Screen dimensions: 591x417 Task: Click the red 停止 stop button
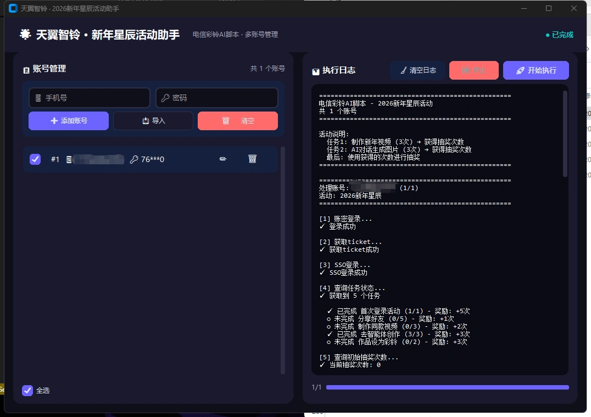(x=473, y=70)
